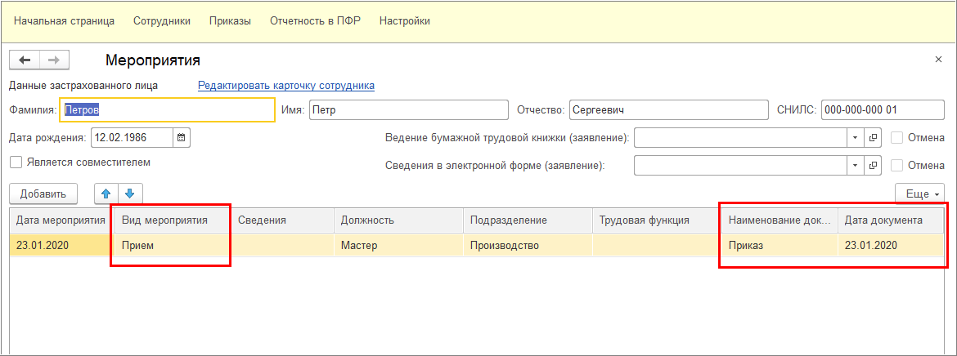Open electronic form statement link icon
Image resolution: width=957 pixels, height=356 pixels.
pos(874,166)
